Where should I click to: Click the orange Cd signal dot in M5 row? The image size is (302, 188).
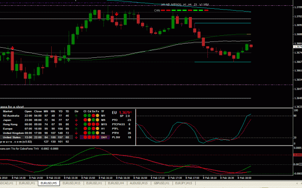click(89, 120)
